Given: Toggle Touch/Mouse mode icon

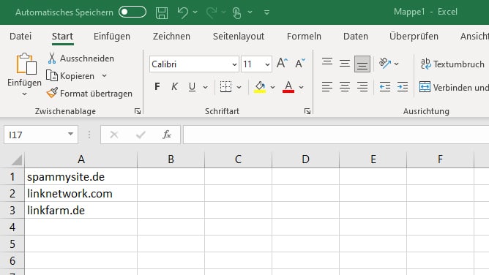Looking at the screenshot, I should pyautogui.click(x=236, y=12).
